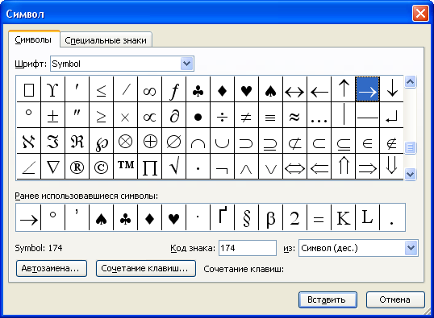The width and height of the screenshot is (434, 318).
Task: Pick the copyright symbol
Action: pos(102,167)
